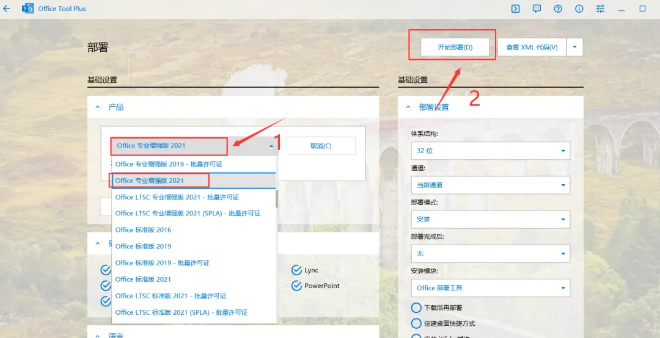Toggle the PowerPoint application checkbox
Screen dimensions: 660x338
point(296,286)
